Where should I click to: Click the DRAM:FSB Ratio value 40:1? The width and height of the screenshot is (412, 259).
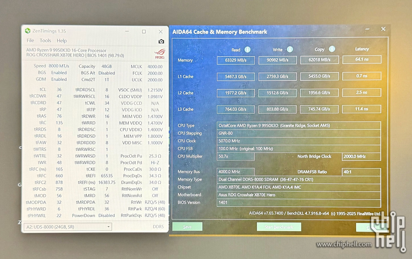pyautogui.click(x=361, y=172)
